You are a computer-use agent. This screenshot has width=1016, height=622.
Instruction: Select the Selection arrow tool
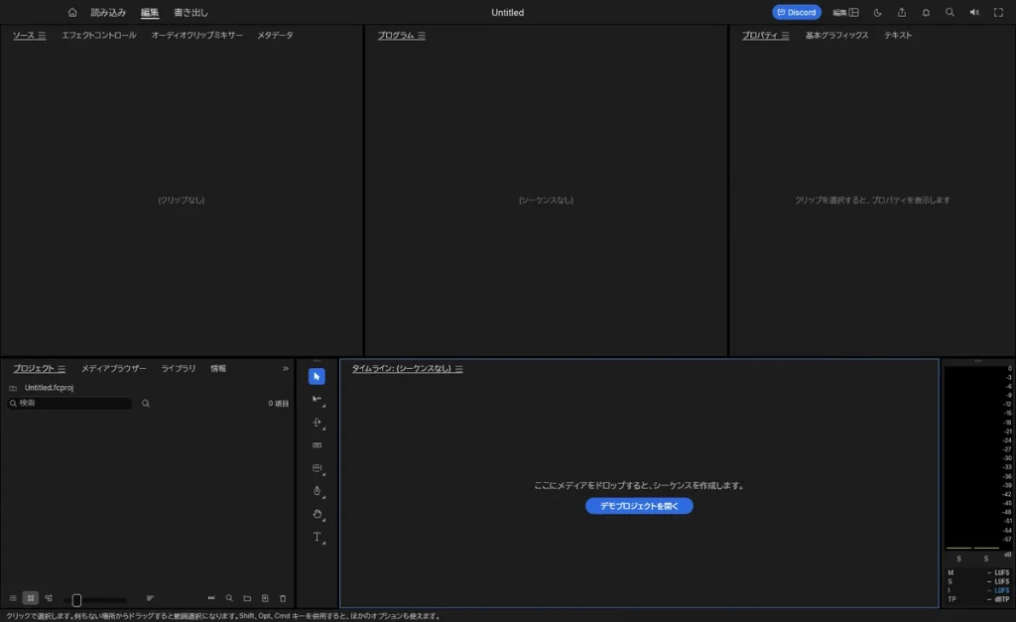317,376
